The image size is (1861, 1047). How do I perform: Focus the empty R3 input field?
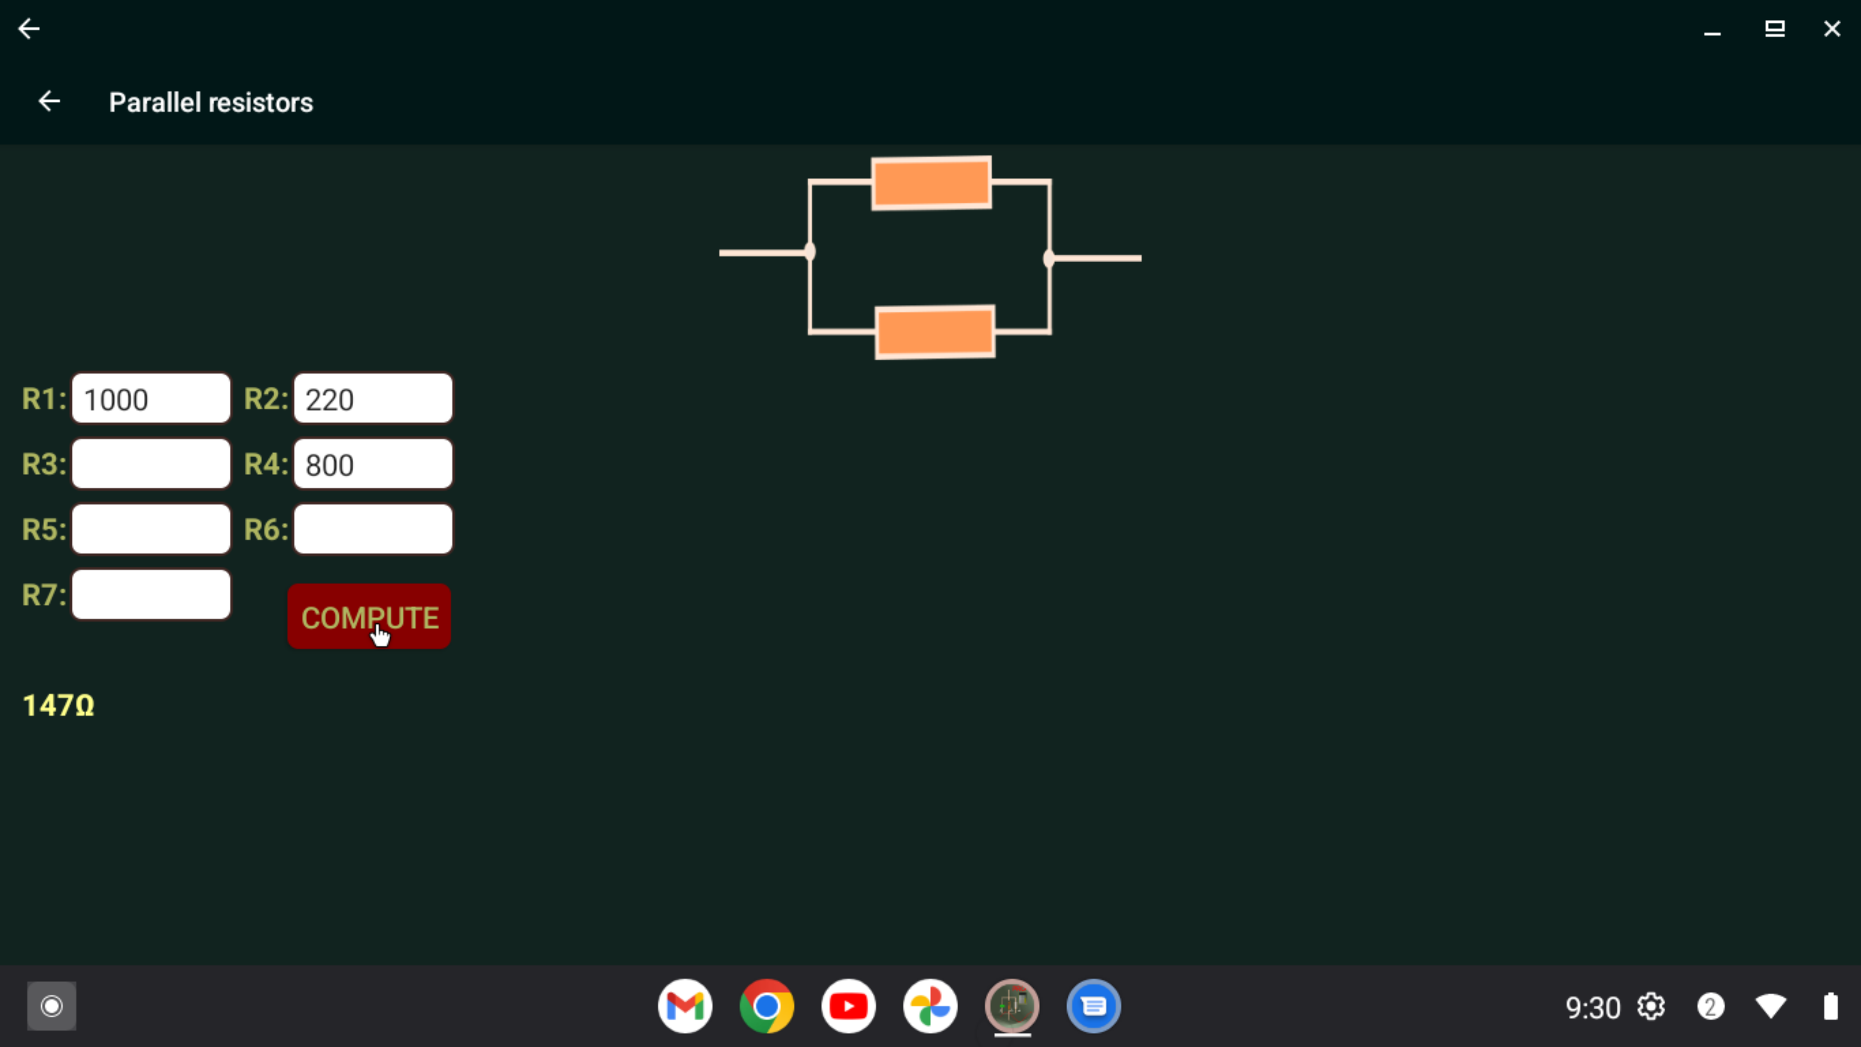[x=151, y=464]
